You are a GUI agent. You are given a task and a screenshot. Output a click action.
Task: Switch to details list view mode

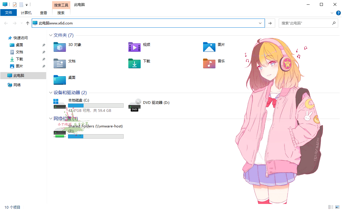[331, 207]
